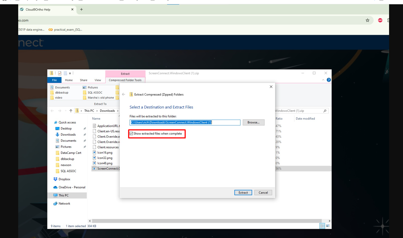This screenshot has width=403, height=238.
Task: Select the Icon48.png file
Action: 105,163
